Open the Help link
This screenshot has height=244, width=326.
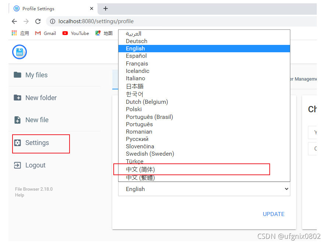click(x=20, y=195)
